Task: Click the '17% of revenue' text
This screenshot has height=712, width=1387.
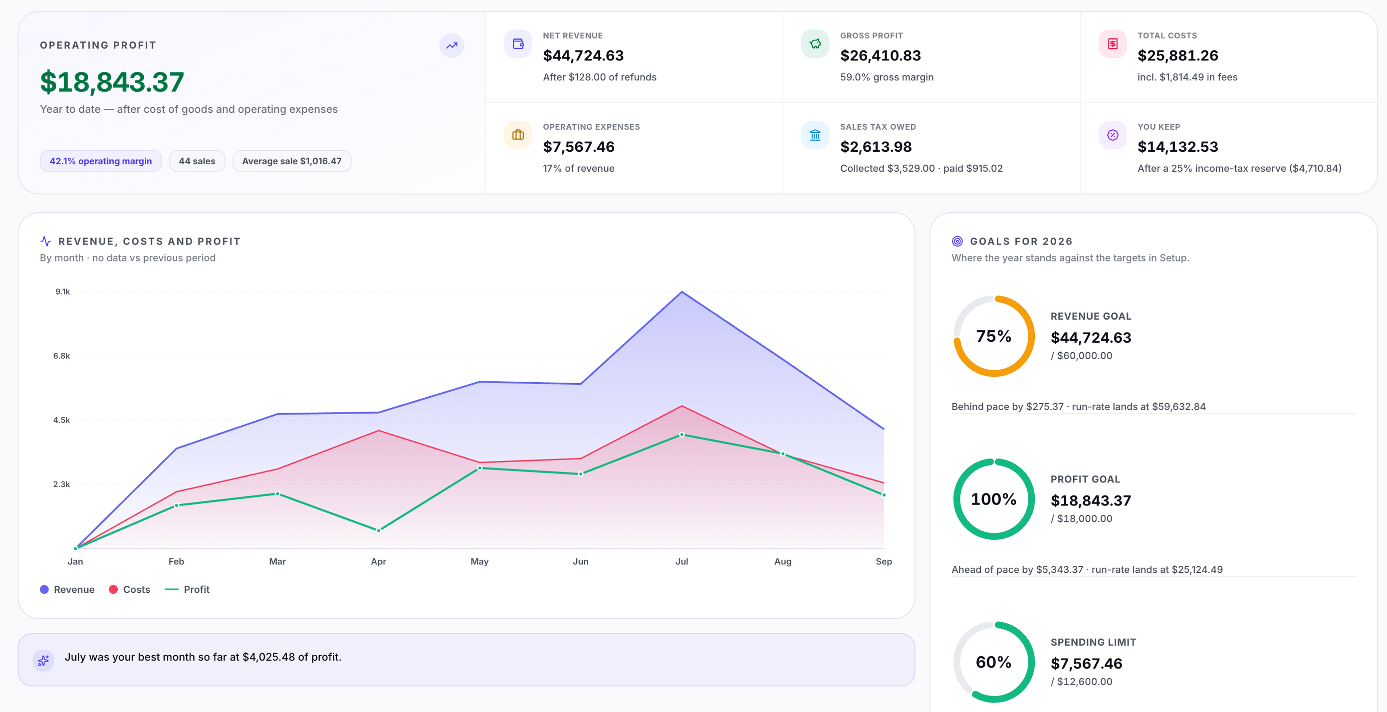Action: [578, 168]
